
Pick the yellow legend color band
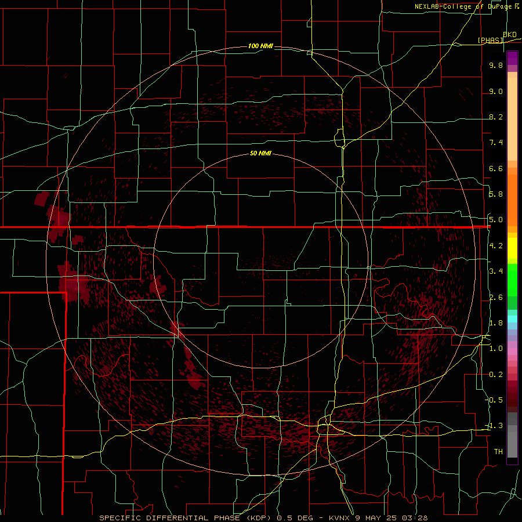click(x=512, y=248)
